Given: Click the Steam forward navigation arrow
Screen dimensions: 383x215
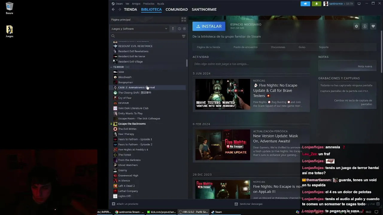Looking at the screenshot, I should [120, 10].
